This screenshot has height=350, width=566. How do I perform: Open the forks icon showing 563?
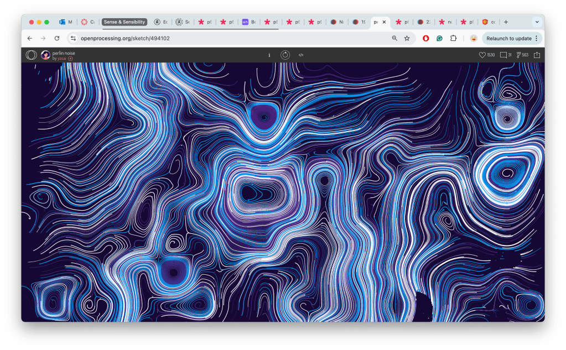pos(519,55)
